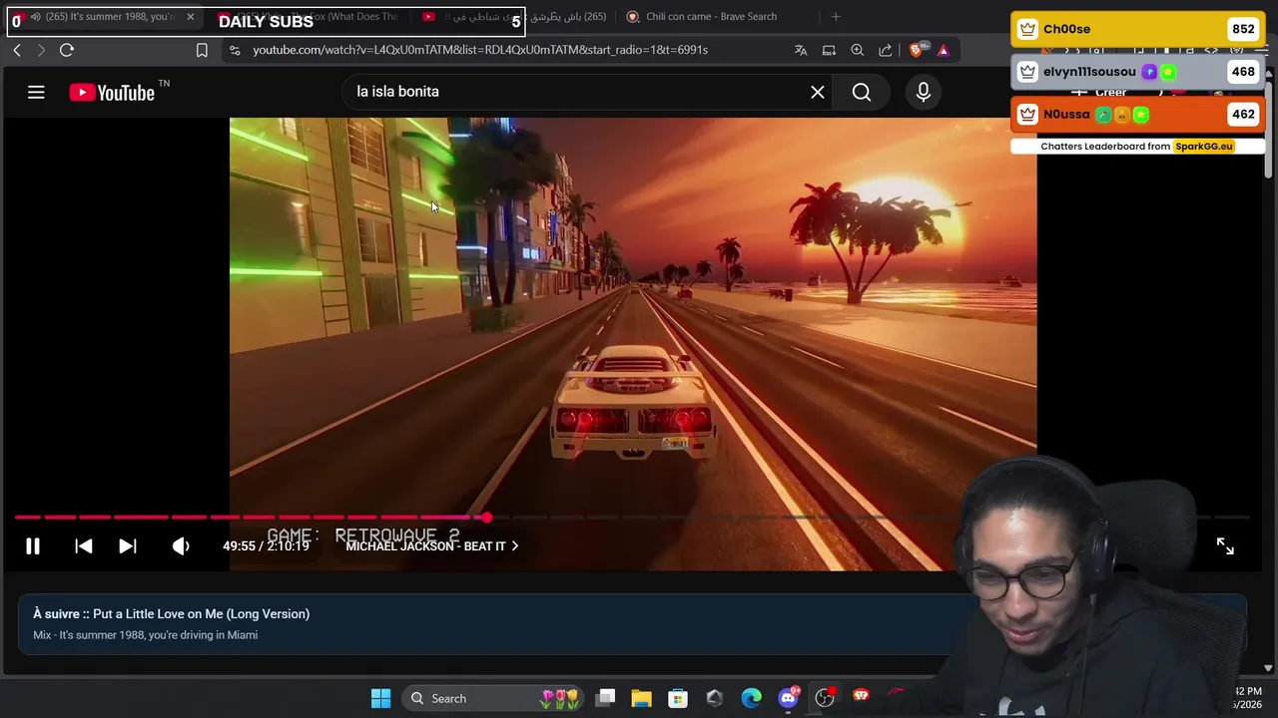The height and width of the screenshot is (718, 1278).
Task: Open OBS Studio from taskbar
Action: [825, 698]
